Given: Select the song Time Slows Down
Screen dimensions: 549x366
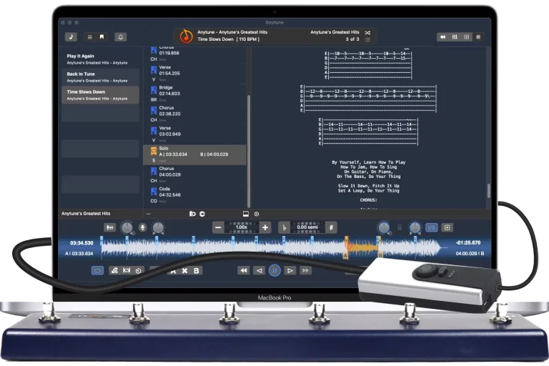Looking at the screenshot, I should [x=101, y=95].
